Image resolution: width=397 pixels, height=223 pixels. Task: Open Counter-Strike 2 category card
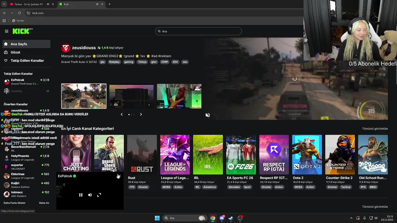pos(340,155)
